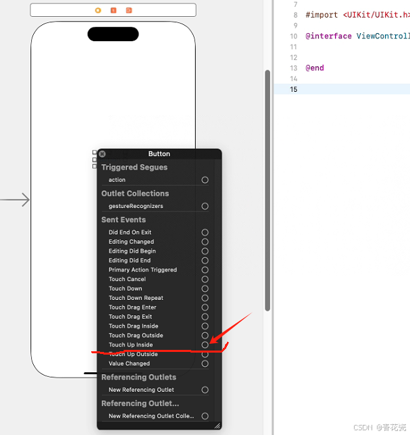Click the #import UIKit code line
Viewport: 410px width, 435px height.
click(357, 15)
